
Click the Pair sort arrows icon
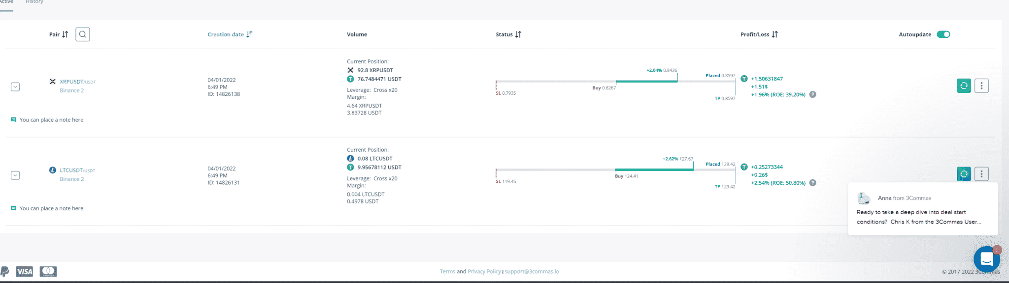point(65,34)
